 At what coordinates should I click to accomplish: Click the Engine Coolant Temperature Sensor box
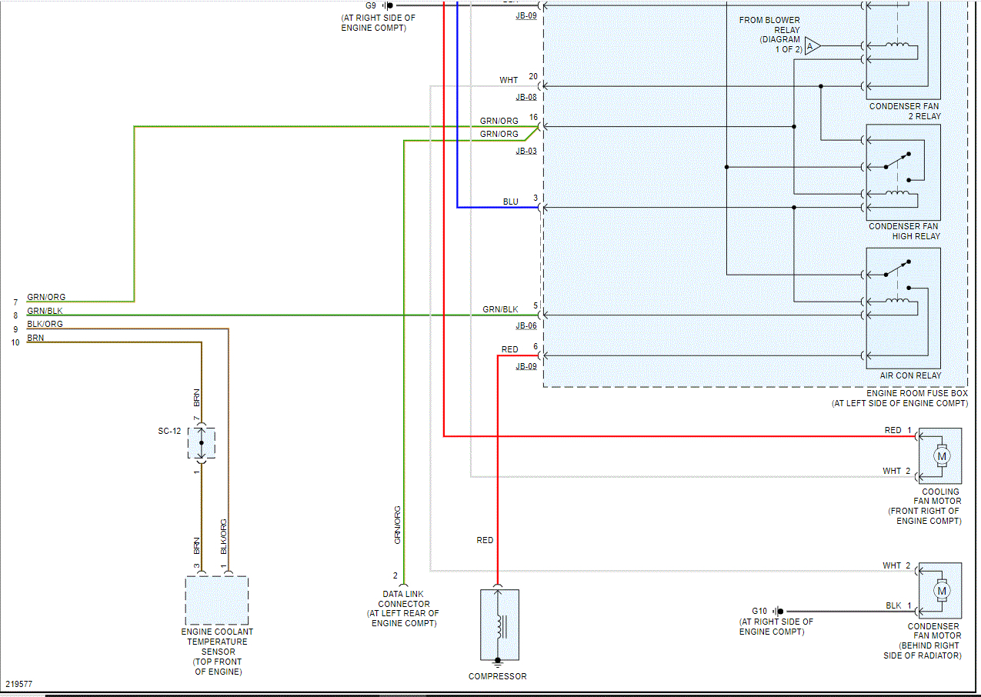pyautogui.click(x=217, y=601)
